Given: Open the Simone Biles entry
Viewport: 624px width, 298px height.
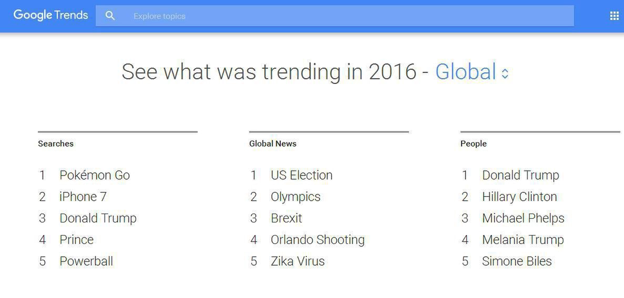Looking at the screenshot, I should [x=517, y=261].
